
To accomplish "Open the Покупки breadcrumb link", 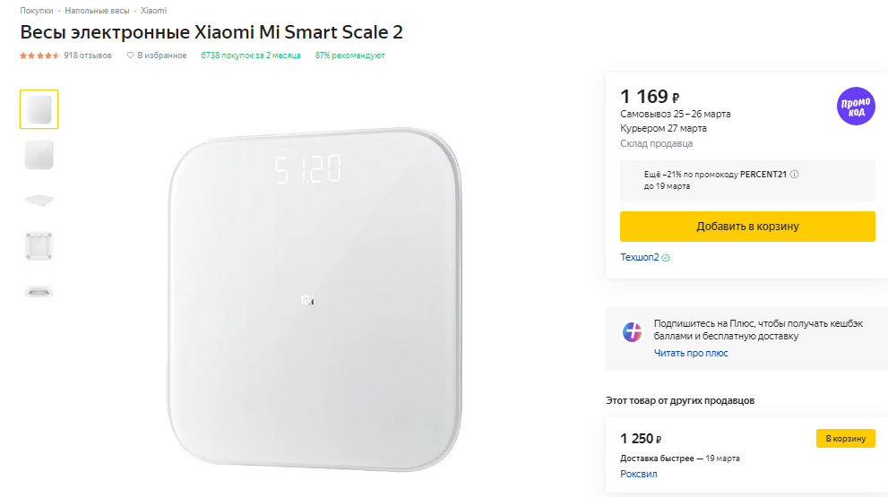I will coord(36,11).
